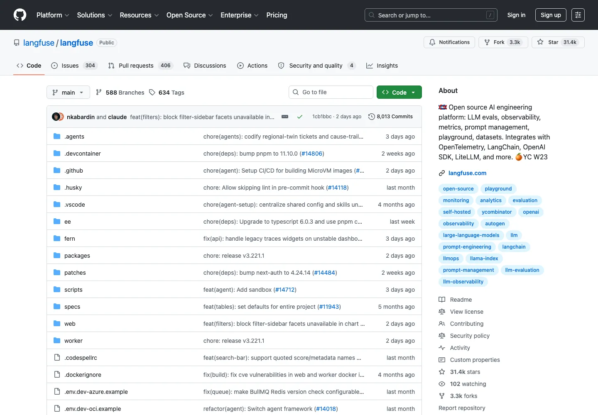The image size is (598, 415).
Task: Open the main branch selector dropdown
Action: tap(68, 92)
